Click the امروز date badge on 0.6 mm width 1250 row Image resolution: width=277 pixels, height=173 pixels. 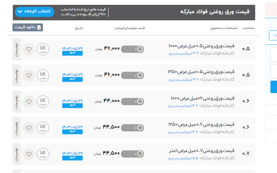pos(72,131)
